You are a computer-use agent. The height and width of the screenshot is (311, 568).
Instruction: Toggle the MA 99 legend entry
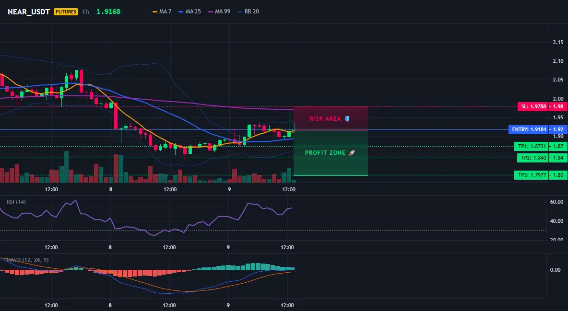click(219, 12)
